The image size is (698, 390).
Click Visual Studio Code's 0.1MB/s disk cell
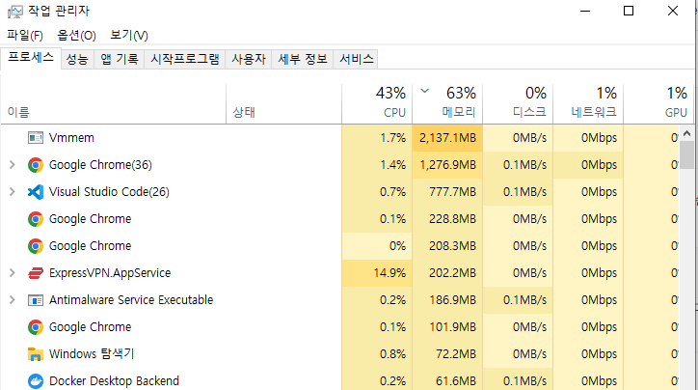tap(518, 192)
